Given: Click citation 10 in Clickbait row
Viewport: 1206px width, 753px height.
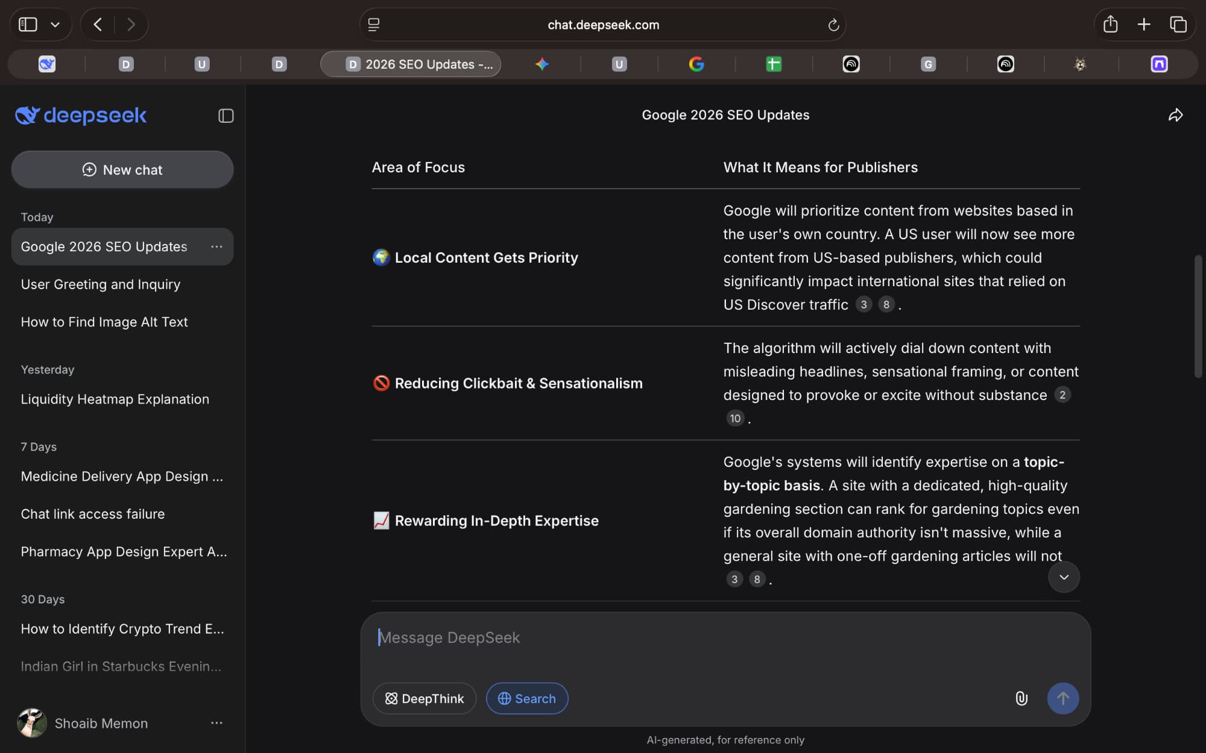Looking at the screenshot, I should coord(734,418).
